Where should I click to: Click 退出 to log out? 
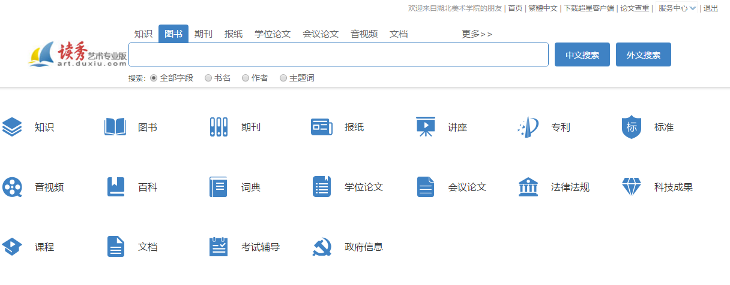pyautogui.click(x=711, y=8)
